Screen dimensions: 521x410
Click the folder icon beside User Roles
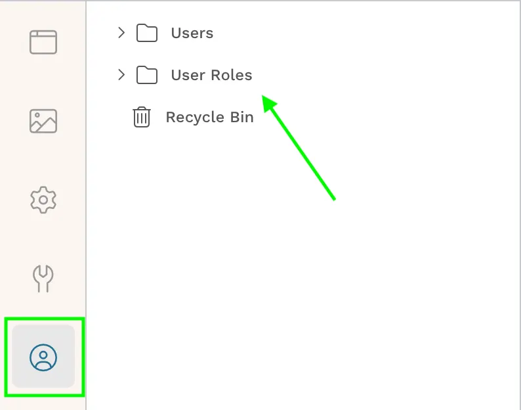[x=147, y=75]
